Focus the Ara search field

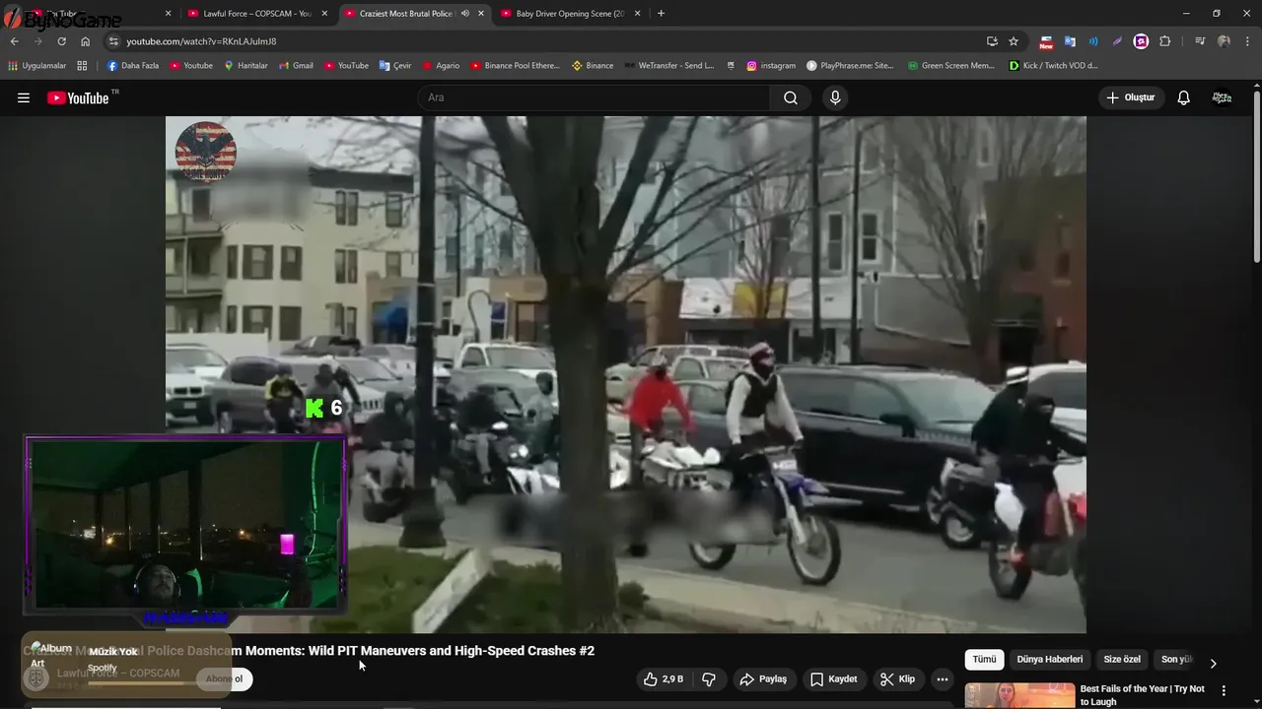(x=594, y=97)
